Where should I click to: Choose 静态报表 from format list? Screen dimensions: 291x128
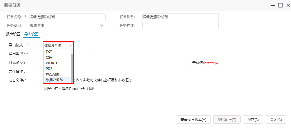pyautogui.click(x=57, y=74)
